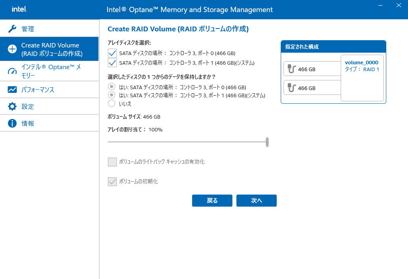The height and width of the screenshot is (279, 408).
Task: Open 情報 page
Action: click(x=49, y=123)
